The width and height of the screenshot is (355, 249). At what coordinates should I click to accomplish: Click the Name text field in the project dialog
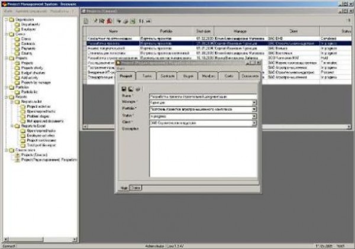tap(203, 96)
